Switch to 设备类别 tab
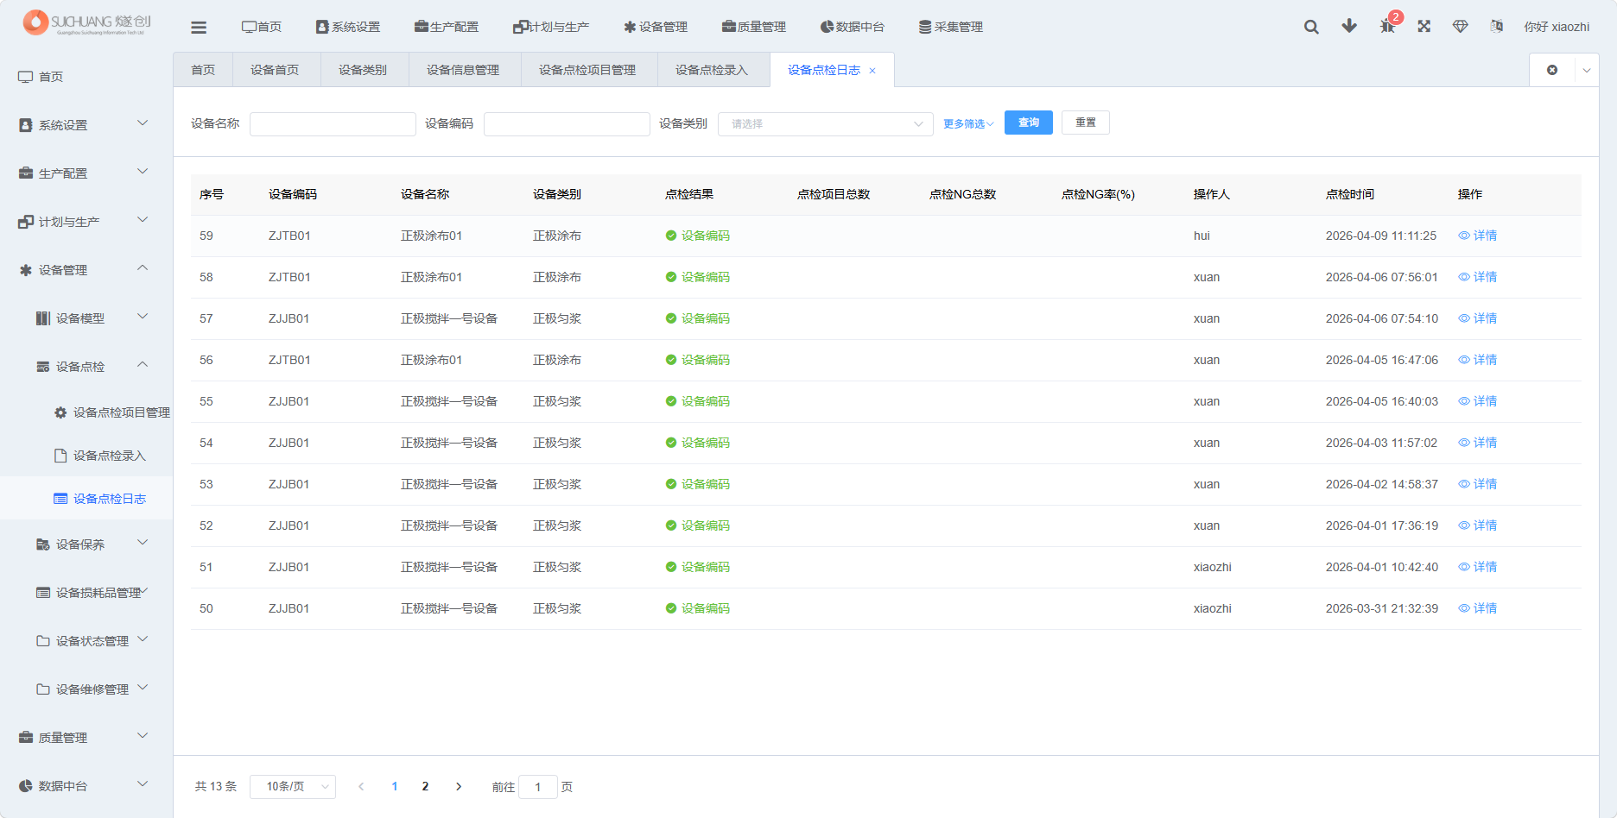This screenshot has width=1617, height=818. click(x=363, y=70)
